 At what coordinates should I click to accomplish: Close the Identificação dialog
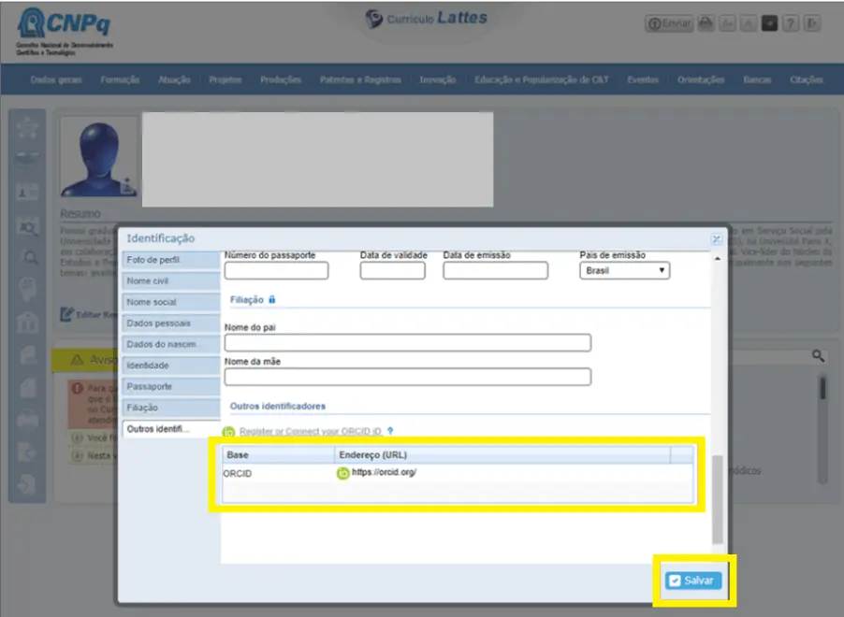click(x=716, y=239)
